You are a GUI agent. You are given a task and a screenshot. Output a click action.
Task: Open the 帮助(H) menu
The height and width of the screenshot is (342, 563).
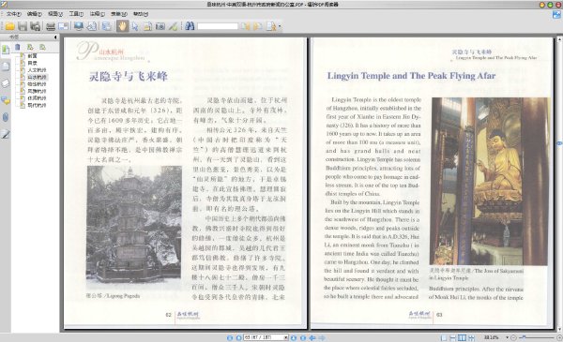(x=141, y=14)
